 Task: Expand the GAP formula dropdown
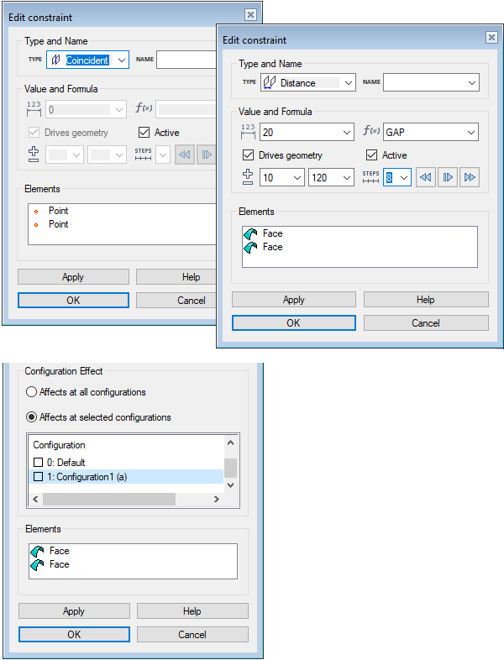click(470, 133)
